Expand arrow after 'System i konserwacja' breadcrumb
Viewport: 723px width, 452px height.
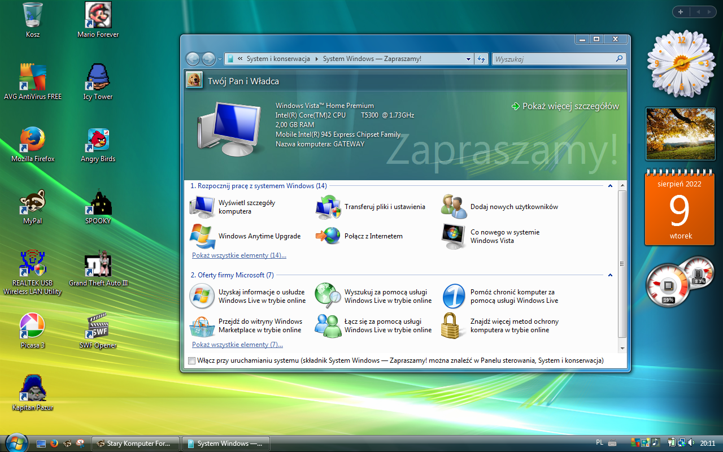point(316,59)
